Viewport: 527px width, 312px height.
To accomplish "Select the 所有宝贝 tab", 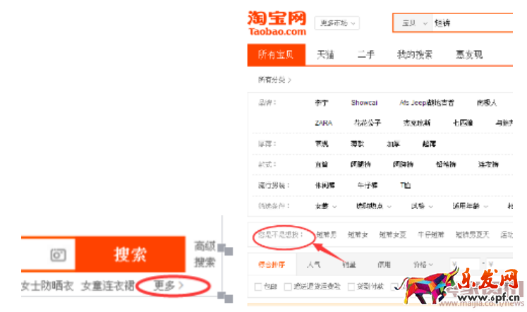I will pos(277,54).
